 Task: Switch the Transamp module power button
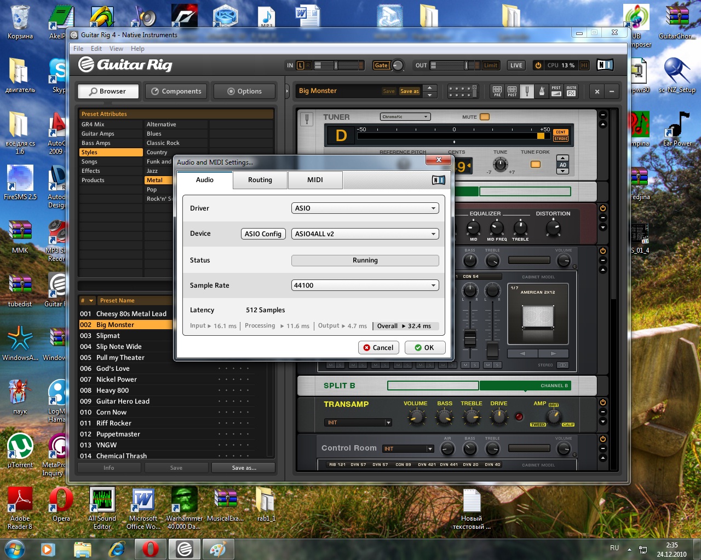[603, 402]
